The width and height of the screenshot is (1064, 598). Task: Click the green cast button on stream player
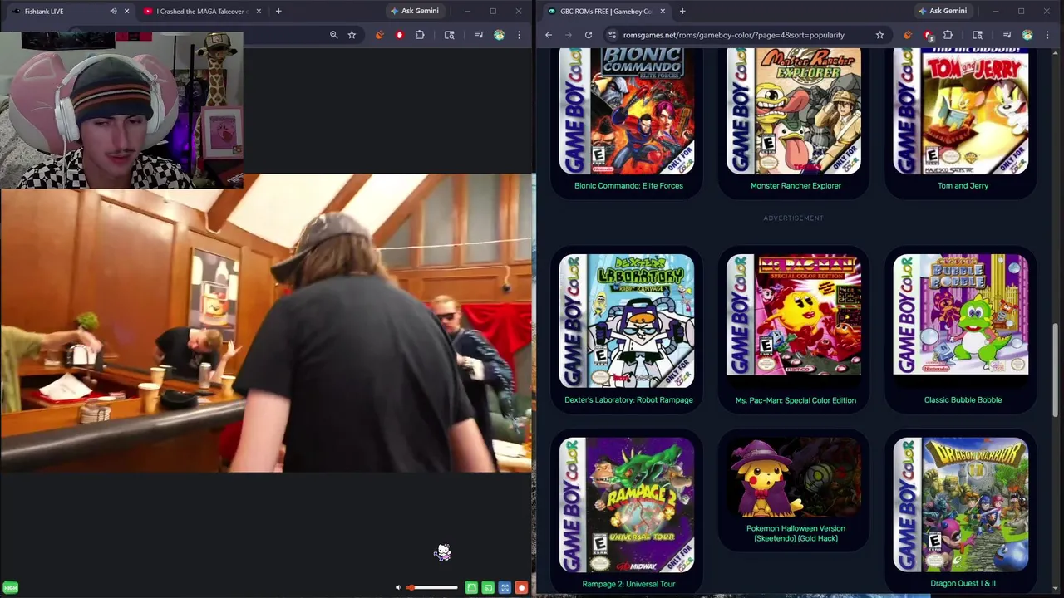click(488, 587)
